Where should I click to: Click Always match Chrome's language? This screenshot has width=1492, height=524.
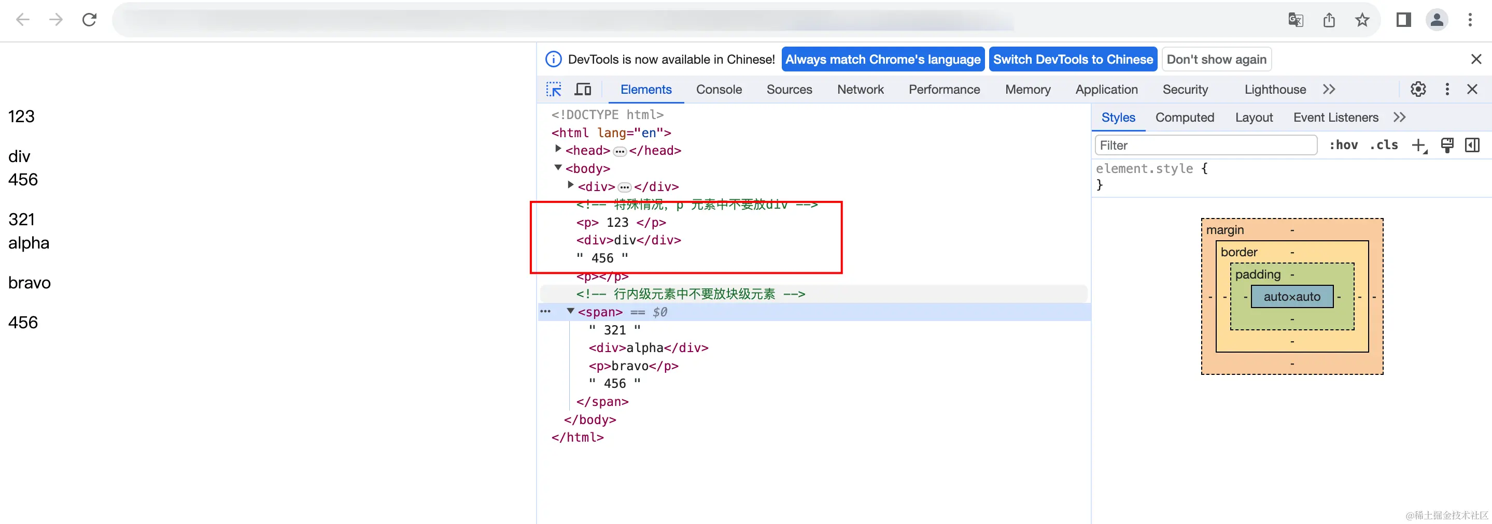[x=883, y=59]
